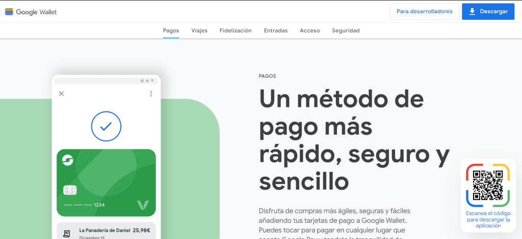Viewport: 522px width, 239px height.
Task: Click the Para desarrolladores button
Action: point(424,12)
